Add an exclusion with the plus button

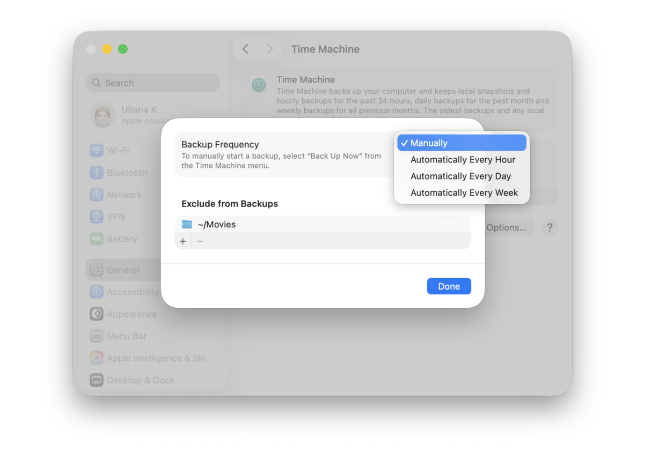tap(183, 241)
